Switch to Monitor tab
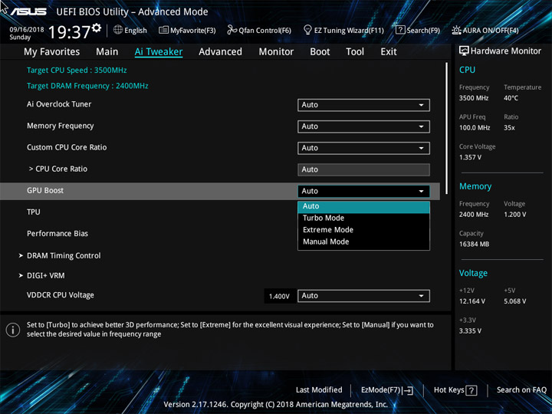This screenshot has height=414, width=552. point(276,52)
